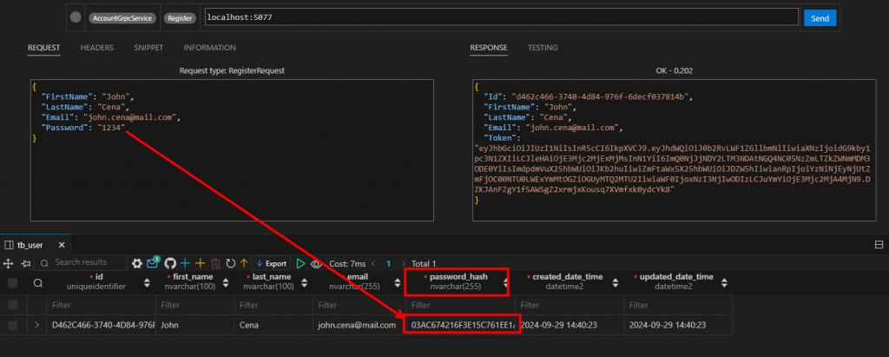Click the refresh results icon
The height and width of the screenshot is (357, 889).
(x=230, y=263)
